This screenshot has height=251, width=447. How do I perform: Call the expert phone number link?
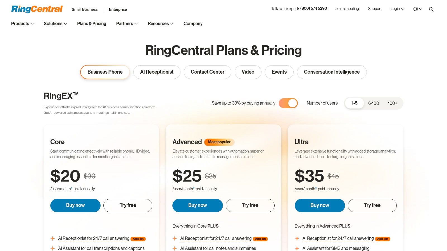click(x=313, y=8)
